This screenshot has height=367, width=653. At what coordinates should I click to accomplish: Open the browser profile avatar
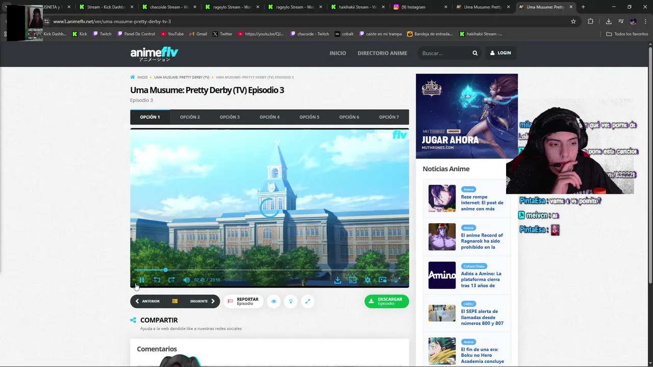pos(633,21)
